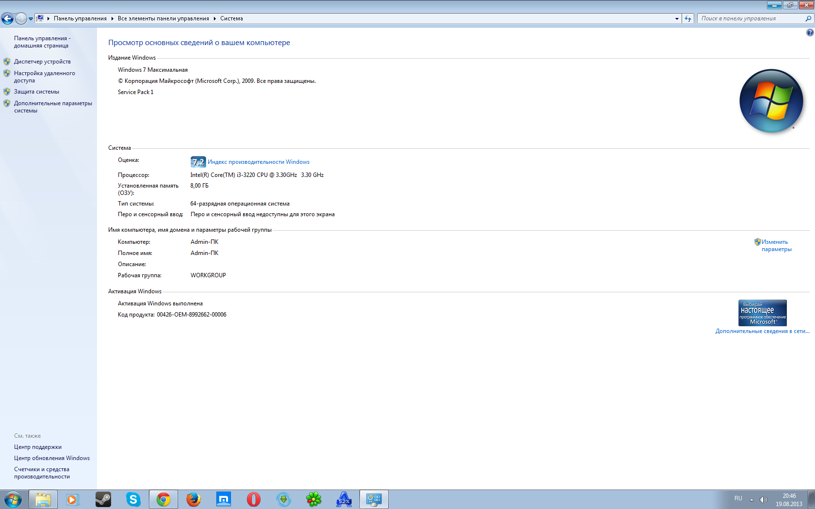This screenshot has width=815, height=509.
Task: Click the "Панель управления" breadcrumb
Action: (80, 18)
